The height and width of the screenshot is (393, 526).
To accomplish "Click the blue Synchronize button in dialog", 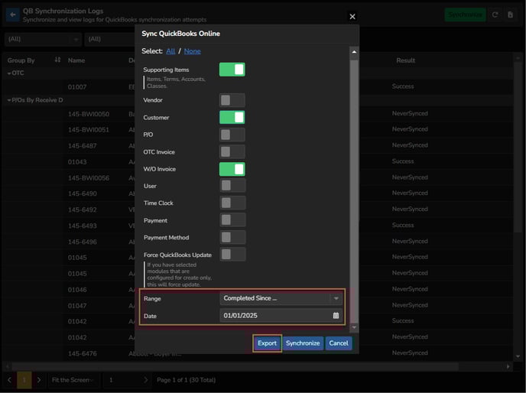I will point(303,343).
